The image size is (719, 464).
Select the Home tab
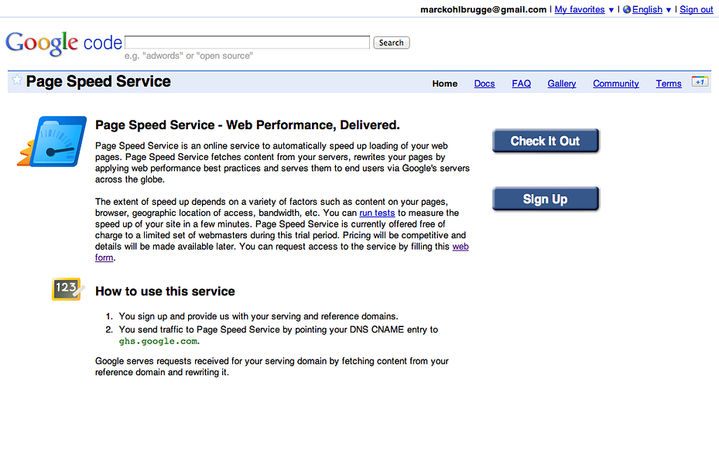tap(444, 84)
